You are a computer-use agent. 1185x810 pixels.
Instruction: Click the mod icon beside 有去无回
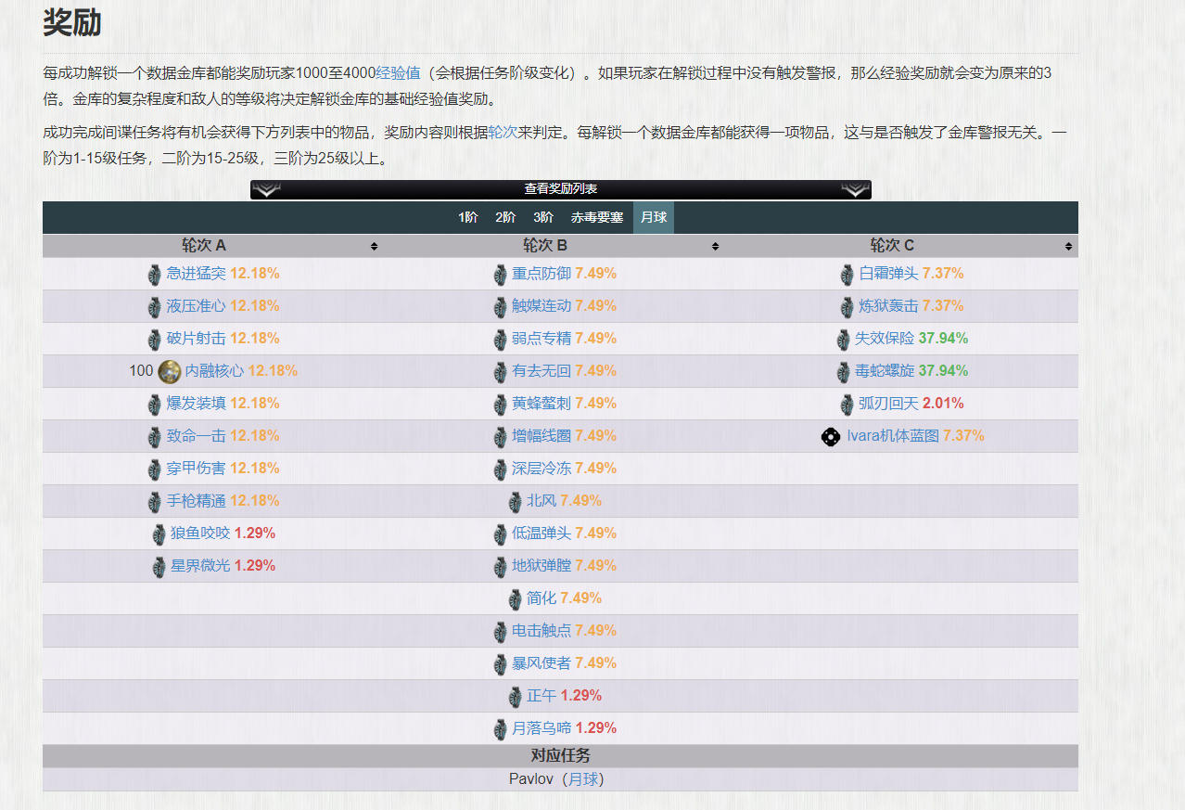(501, 371)
